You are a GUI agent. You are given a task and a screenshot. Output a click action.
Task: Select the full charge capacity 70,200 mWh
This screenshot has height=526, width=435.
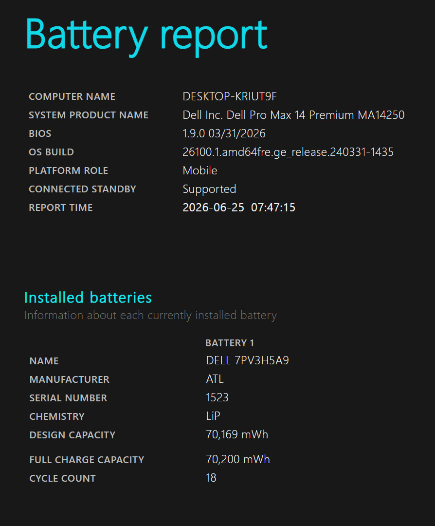tap(238, 459)
